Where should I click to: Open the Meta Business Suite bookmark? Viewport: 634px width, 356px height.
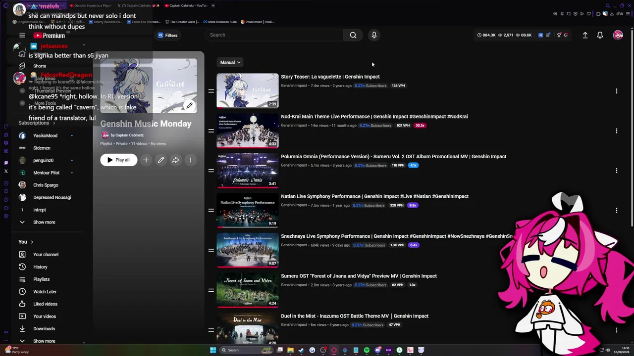coord(219,22)
